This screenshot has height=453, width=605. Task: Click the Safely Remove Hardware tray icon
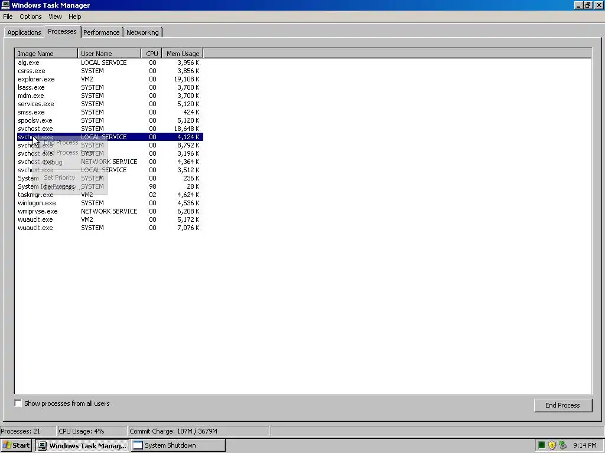pos(562,445)
